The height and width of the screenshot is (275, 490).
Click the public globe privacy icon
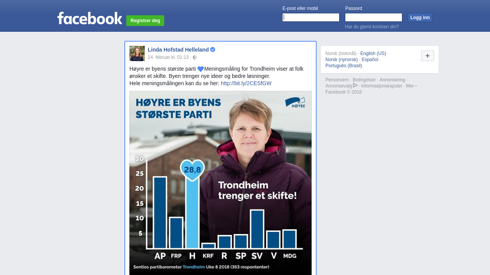[x=195, y=57]
